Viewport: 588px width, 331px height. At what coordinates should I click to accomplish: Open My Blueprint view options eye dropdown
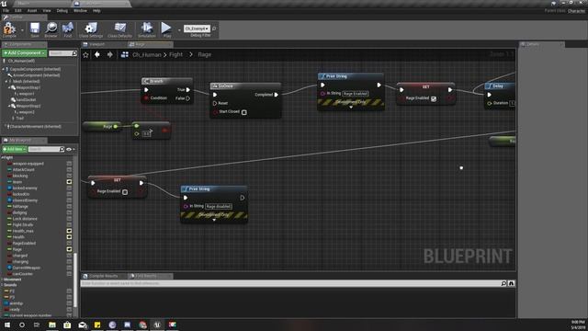tap(71, 149)
